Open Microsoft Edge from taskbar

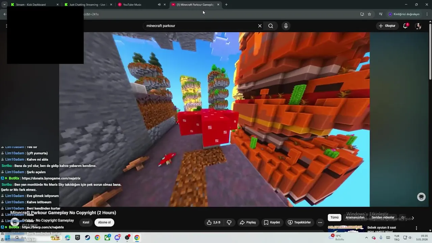click(x=67, y=238)
